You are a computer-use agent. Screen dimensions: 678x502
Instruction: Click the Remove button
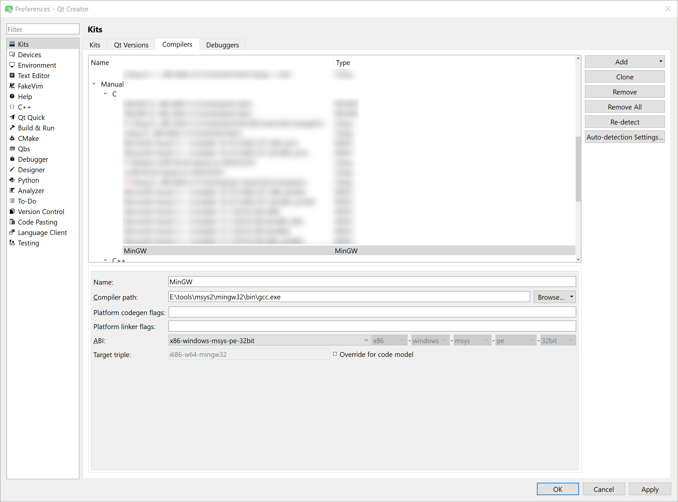click(624, 92)
